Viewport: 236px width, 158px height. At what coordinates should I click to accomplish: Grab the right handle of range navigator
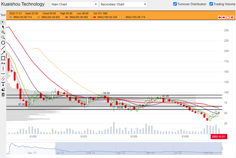(222, 149)
